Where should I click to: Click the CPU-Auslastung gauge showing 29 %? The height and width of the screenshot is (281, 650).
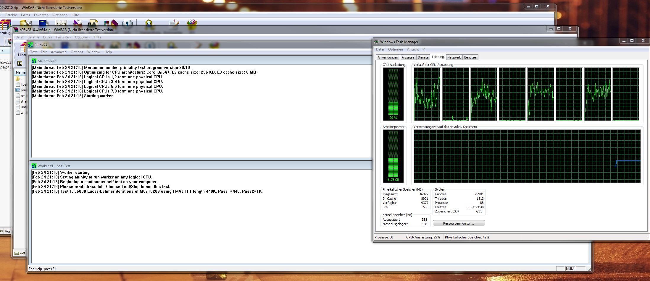393,94
